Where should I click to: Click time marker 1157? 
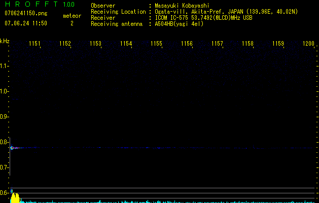217,44
